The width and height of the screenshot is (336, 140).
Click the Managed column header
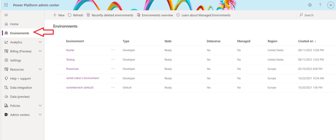(x=244, y=41)
